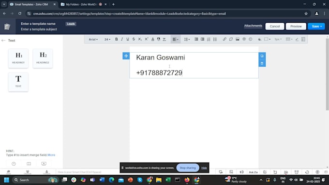This screenshot has height=185, width=329.
Task: Increase indent of the text
Action: 202,39
